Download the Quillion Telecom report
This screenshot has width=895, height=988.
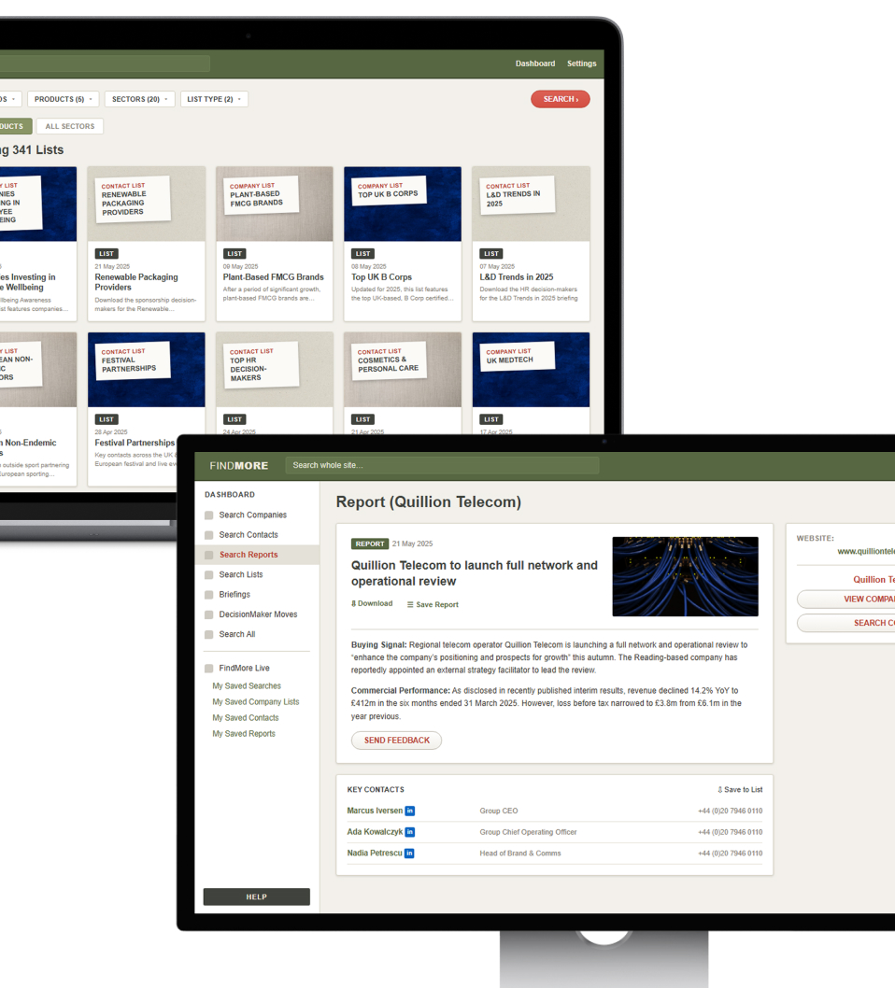click(x=372, y=603)
